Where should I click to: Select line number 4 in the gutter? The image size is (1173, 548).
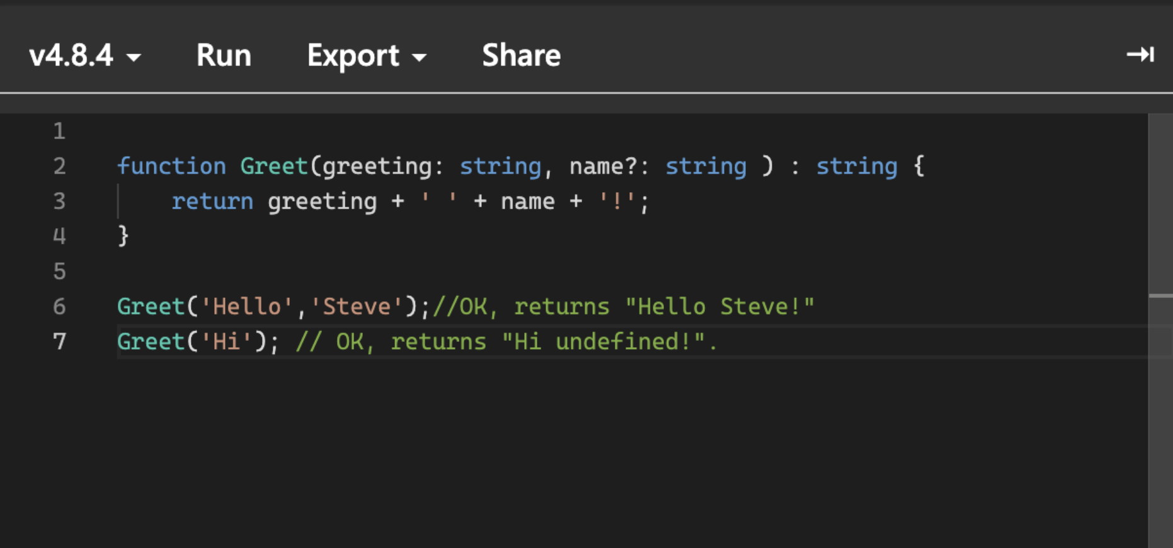click(x=59, y=236)
